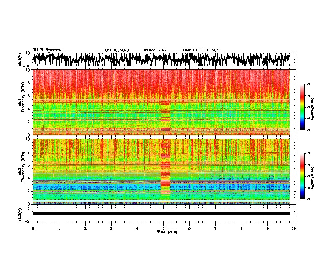Click time tick label "1" on x-axis

click(x=59, y=228)
